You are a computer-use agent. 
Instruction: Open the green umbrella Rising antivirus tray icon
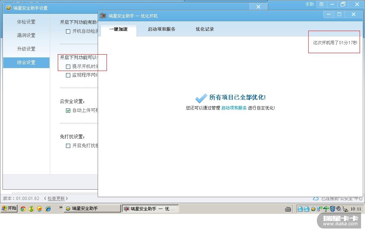pyautogui.click(x=326, y=209)
